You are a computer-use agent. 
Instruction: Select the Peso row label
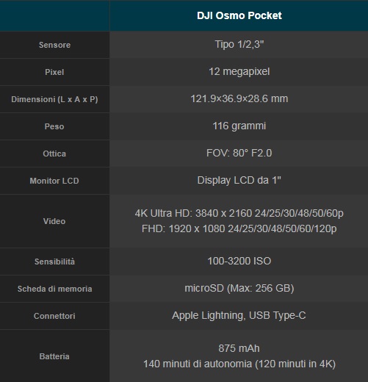(54, 126)
